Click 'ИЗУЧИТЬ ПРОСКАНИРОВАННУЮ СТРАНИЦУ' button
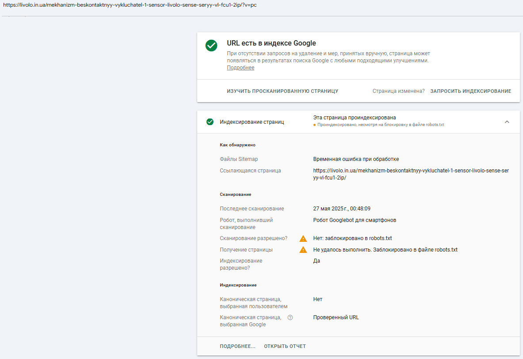The width and height of the screenshot is (523, 359). click(282, 91)
